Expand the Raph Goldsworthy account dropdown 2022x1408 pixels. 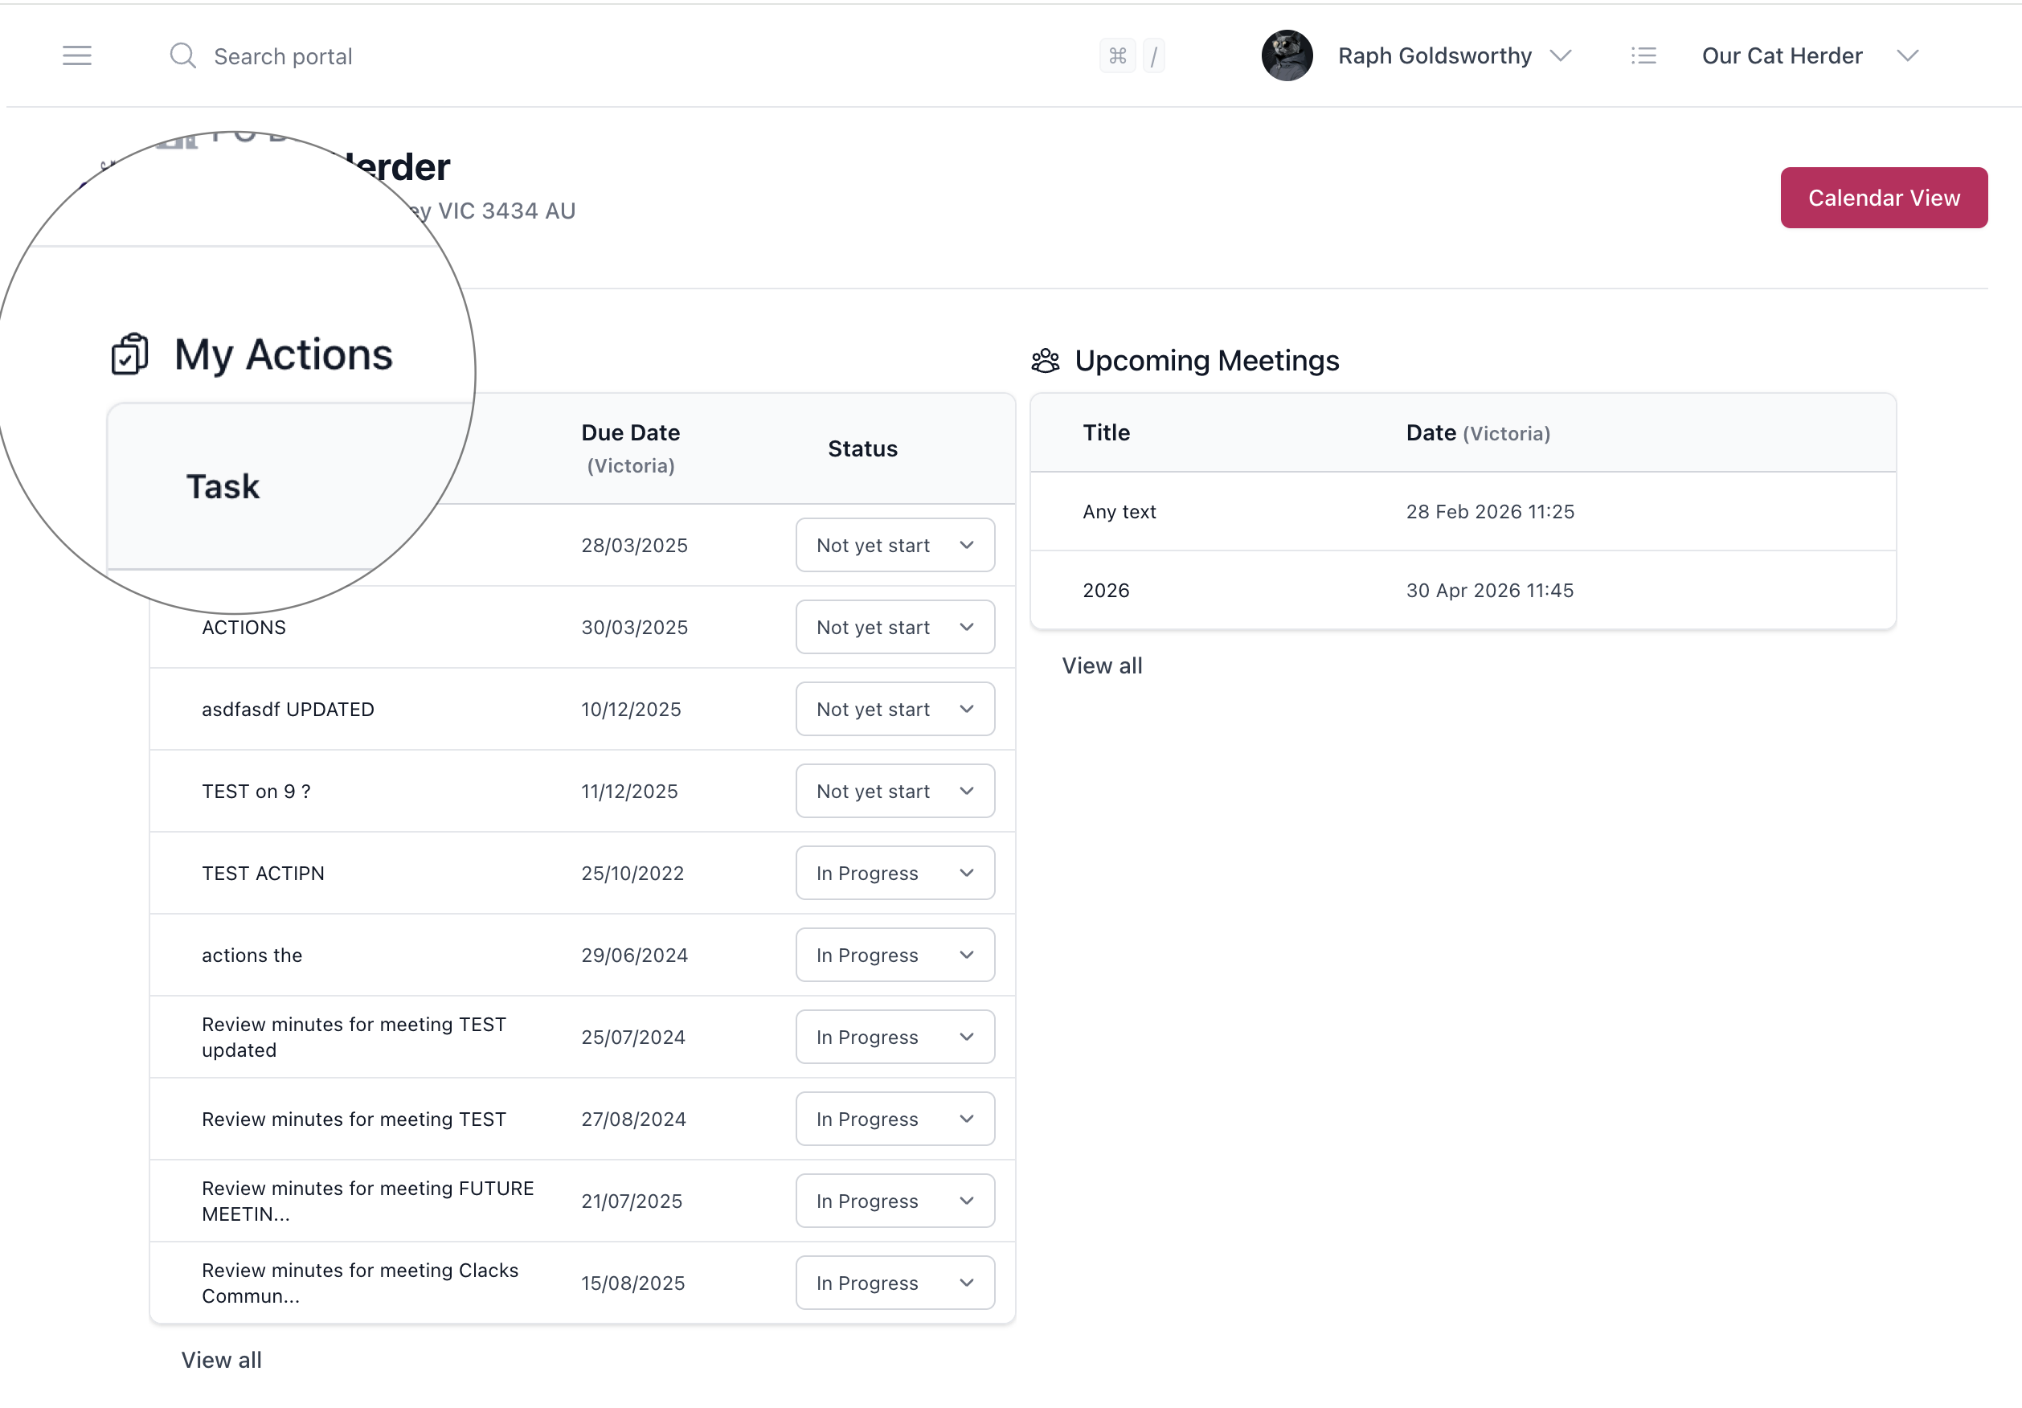[1562, 55]
